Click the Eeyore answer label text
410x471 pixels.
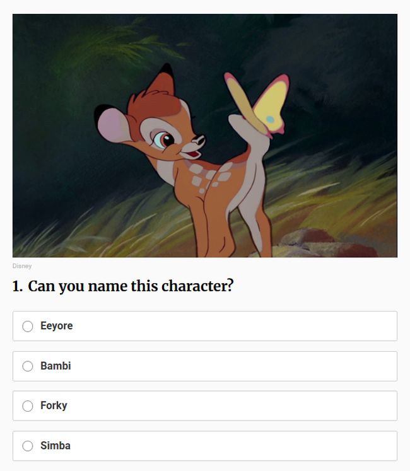tap(57, 326)
